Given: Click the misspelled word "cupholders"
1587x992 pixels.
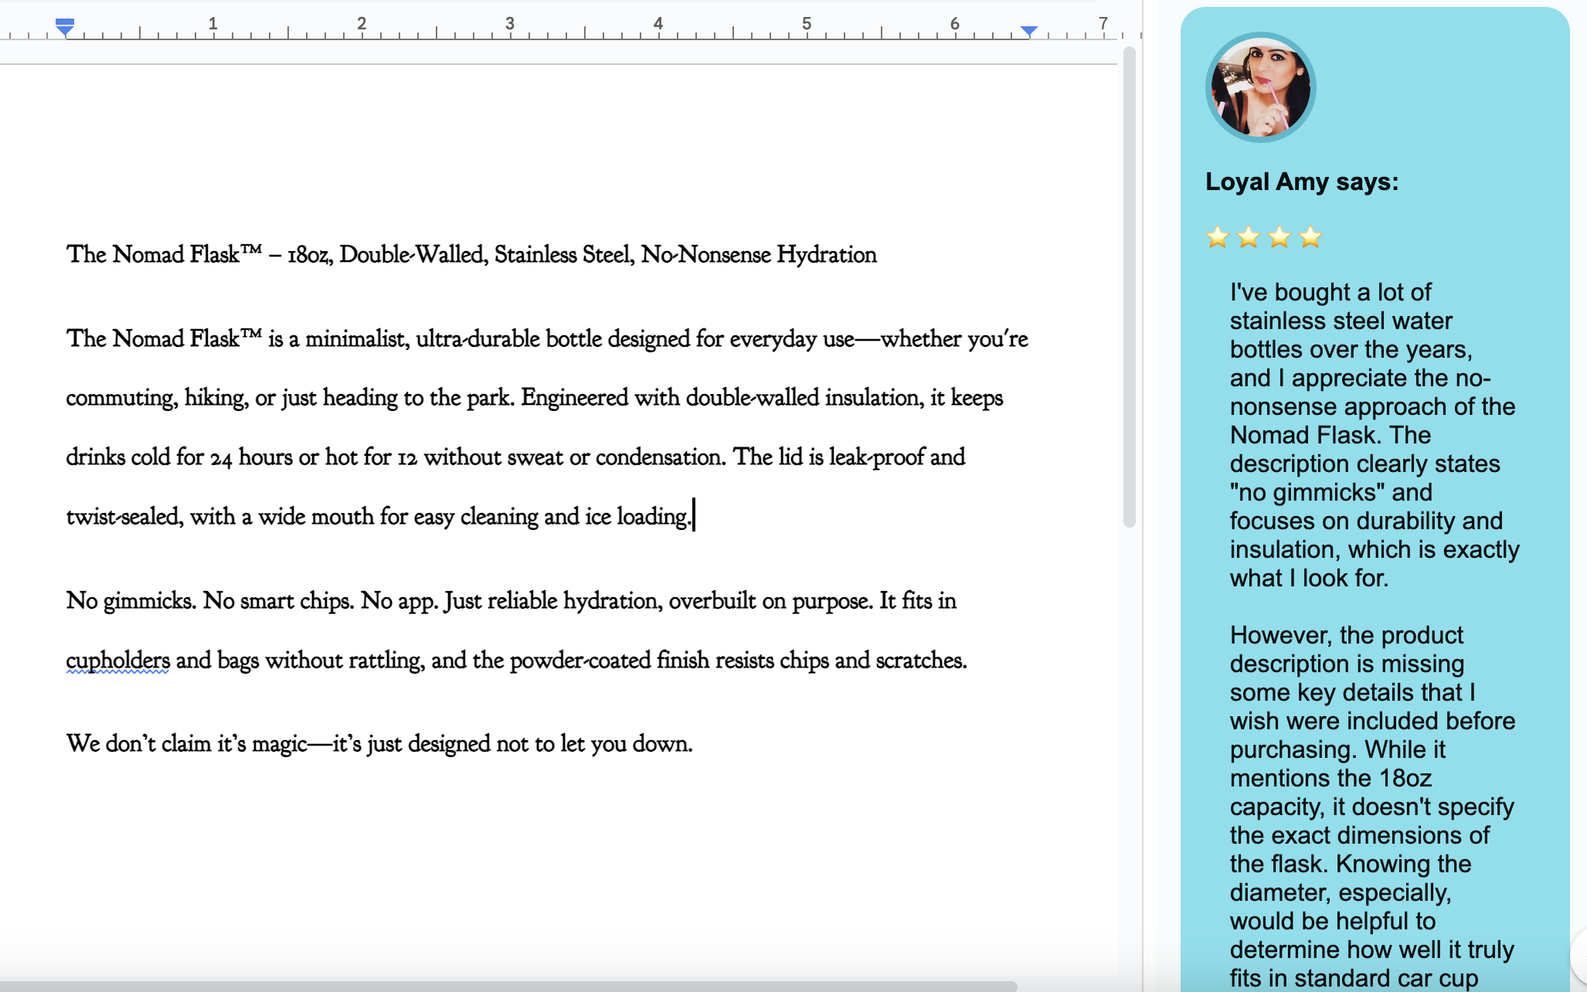Looking at the screenshot, I should point(117,661).
